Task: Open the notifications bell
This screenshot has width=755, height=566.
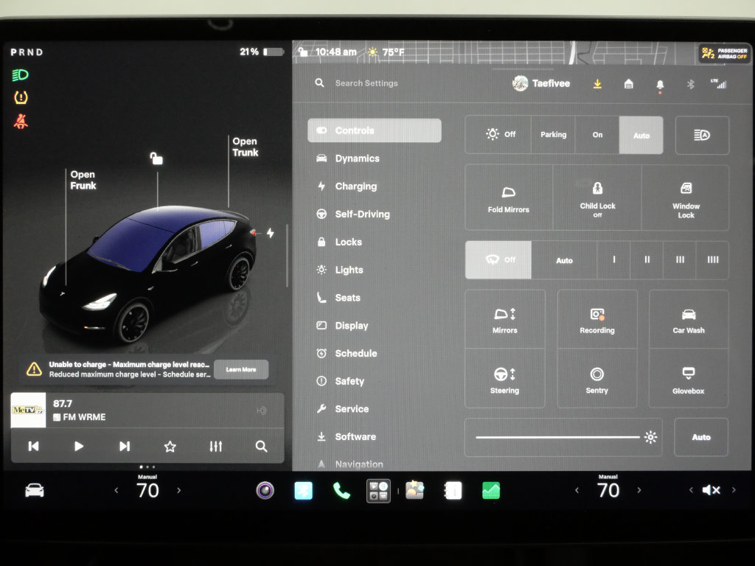Action: coord(660,85)
